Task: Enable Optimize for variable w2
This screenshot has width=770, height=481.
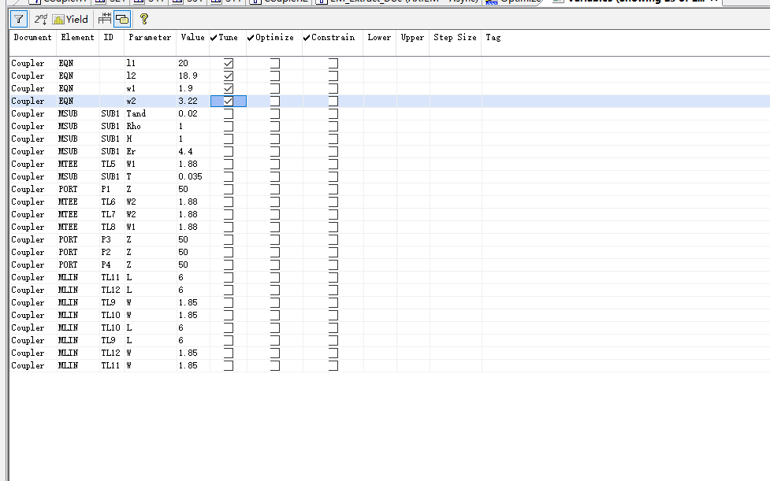Action: point(275,101)
